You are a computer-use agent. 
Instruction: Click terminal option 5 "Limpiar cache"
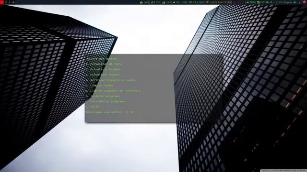click(x=100, y=85)
